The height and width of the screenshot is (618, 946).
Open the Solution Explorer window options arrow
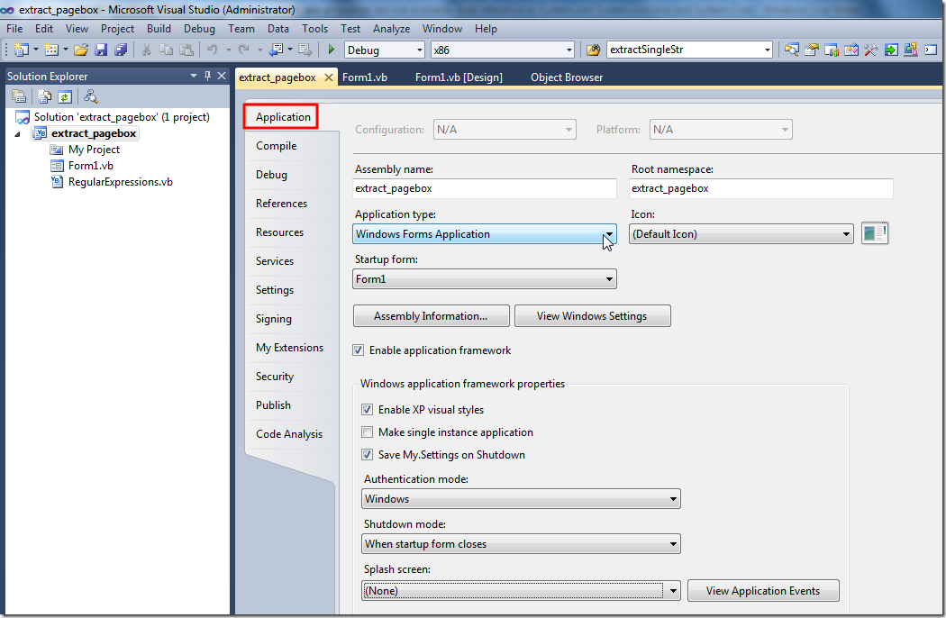pyautogui.click(x=194, y=76)
